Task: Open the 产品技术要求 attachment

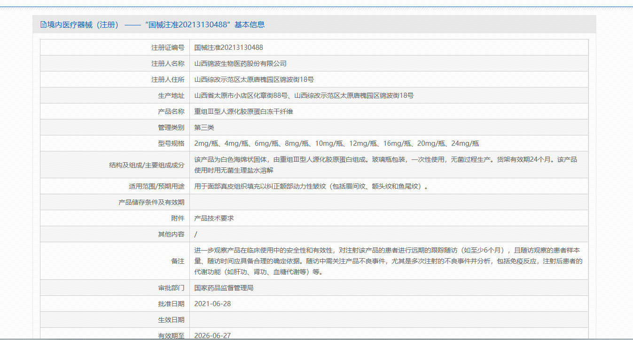Action: [x=214, y=218]
